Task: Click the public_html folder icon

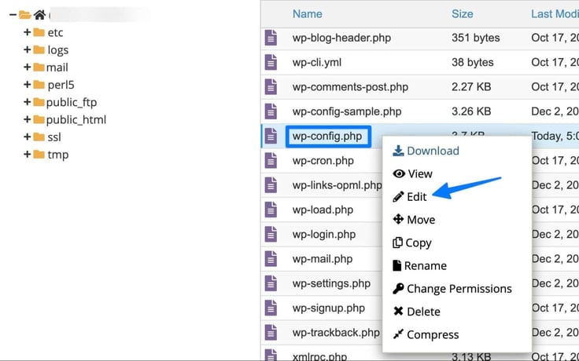Action: click(x=39, y=119)
